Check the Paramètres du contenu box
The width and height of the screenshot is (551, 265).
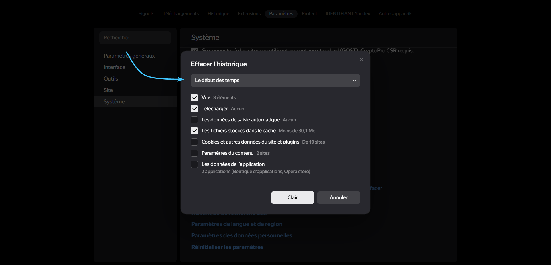194,153
